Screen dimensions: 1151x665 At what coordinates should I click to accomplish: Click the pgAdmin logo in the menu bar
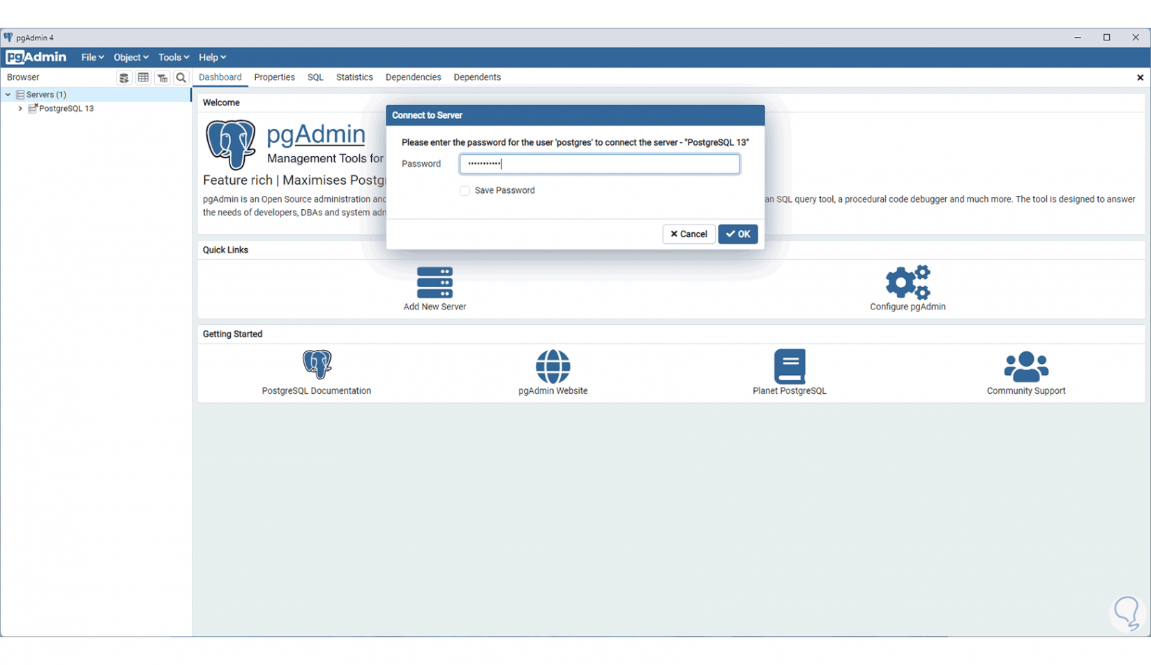[36, 57]
